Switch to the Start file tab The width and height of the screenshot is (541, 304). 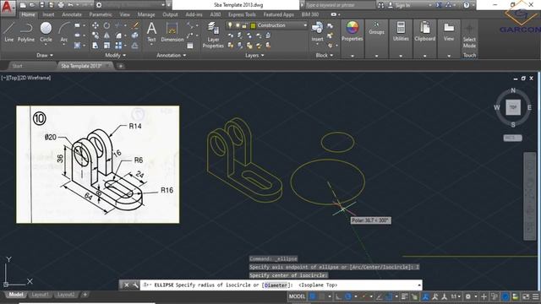coord(17,66)
